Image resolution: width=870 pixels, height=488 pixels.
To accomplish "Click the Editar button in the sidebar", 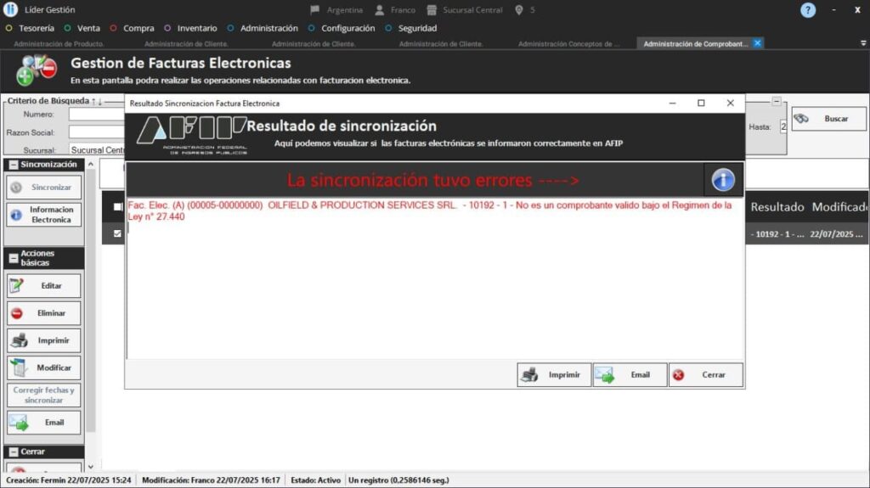I will coord(44,286).
